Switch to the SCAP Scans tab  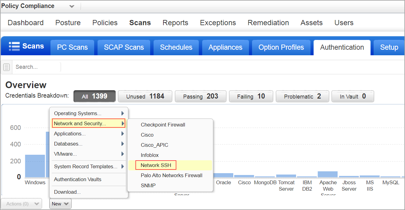(x=124, y=48)
